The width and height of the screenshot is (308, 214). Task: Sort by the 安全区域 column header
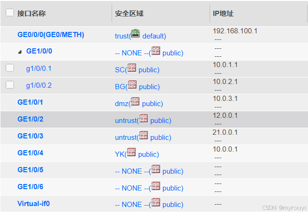tap(129, 14)
